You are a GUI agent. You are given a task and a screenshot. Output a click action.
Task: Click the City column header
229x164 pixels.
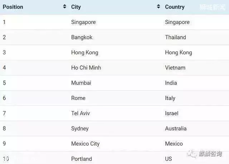click(76, 7)
